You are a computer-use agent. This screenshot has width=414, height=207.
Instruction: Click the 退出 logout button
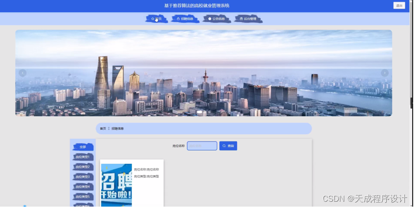click(399, 6)
